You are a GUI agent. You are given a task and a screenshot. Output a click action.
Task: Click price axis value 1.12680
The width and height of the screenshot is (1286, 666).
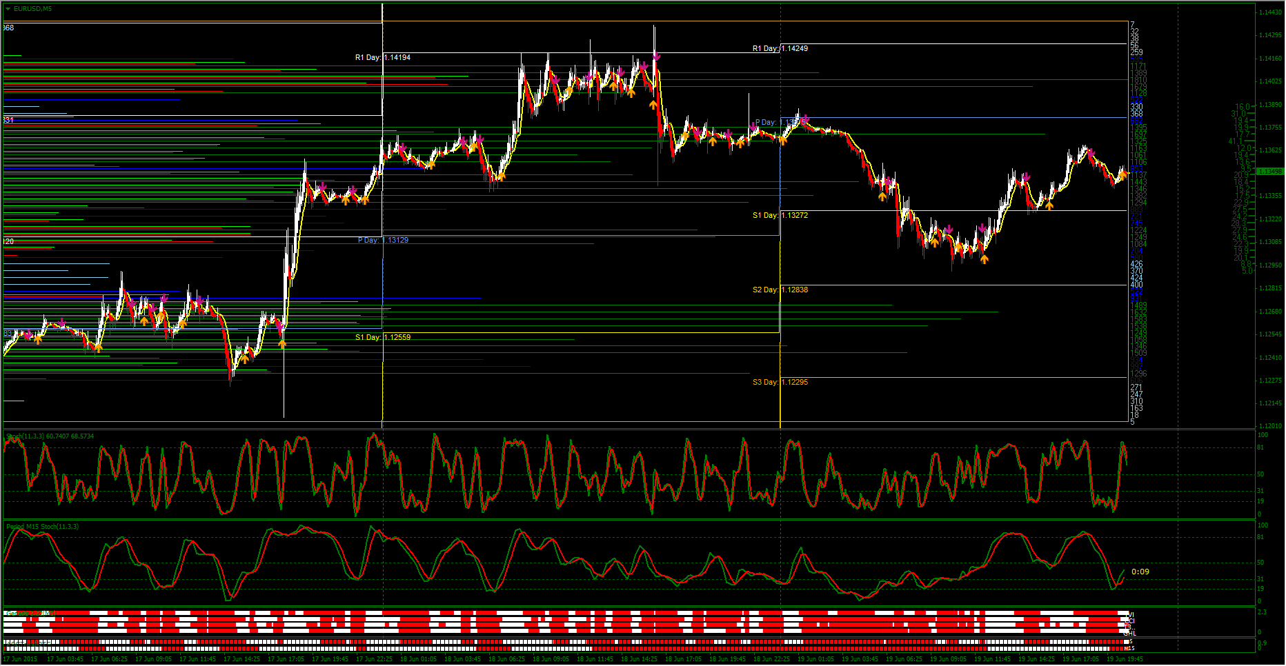point(1271,312)
